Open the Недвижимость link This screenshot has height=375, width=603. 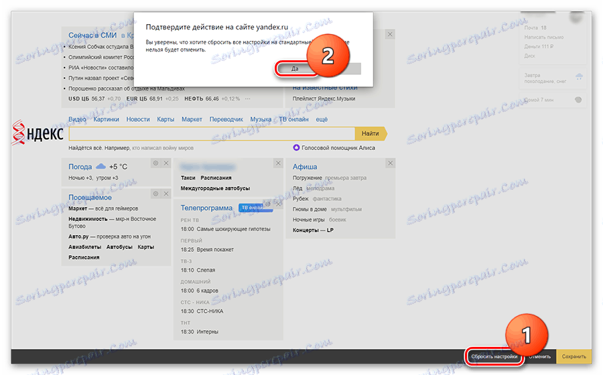88,218
